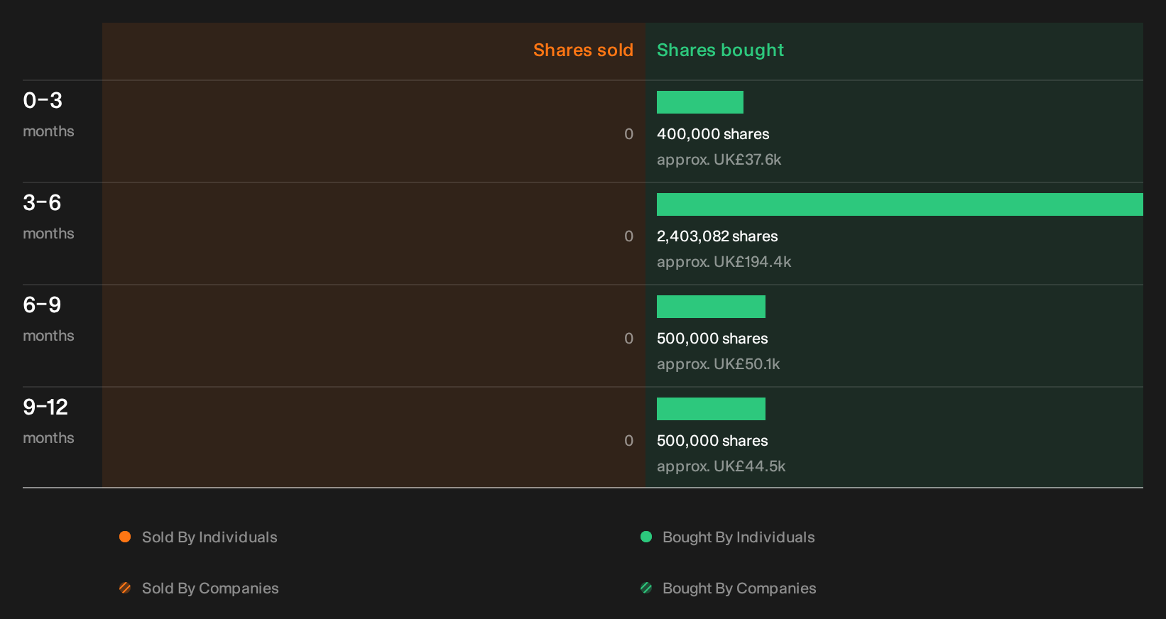Click the 6-9 months row label
Screen dimensions: 1166x619
(x=48, y=319)
